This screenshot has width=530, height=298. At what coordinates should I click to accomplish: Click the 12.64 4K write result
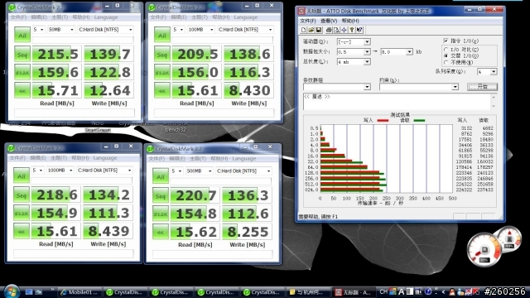(108, 90)
